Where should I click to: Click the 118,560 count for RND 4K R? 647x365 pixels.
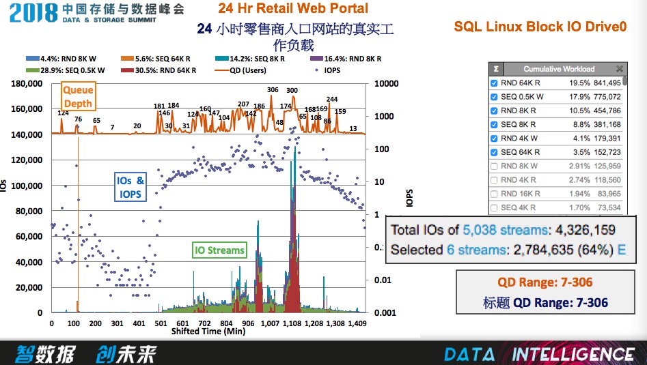607,180
